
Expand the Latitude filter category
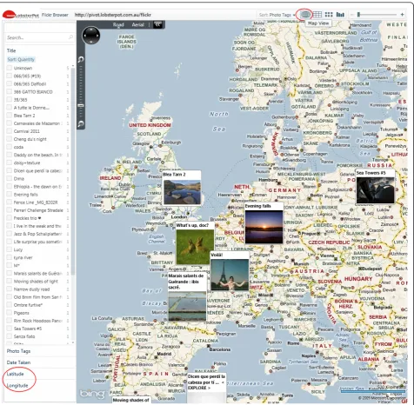tap(15, 374)
